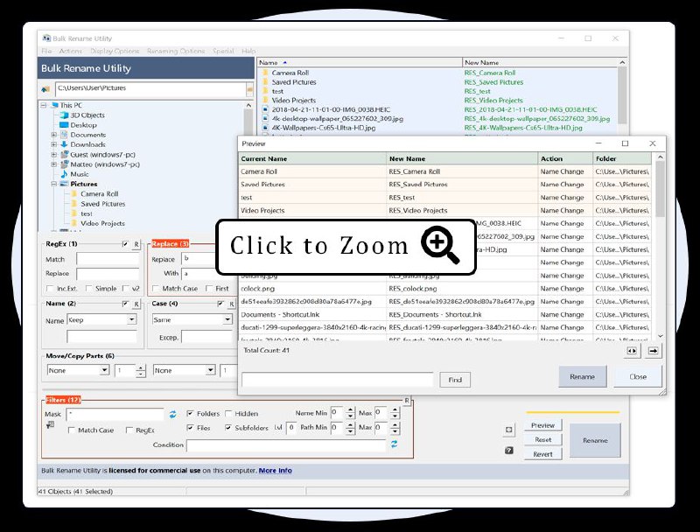Click the right-arrow export icon in Preview window
The height and width of the screenshot is (532, 700).
coord(653,351)
